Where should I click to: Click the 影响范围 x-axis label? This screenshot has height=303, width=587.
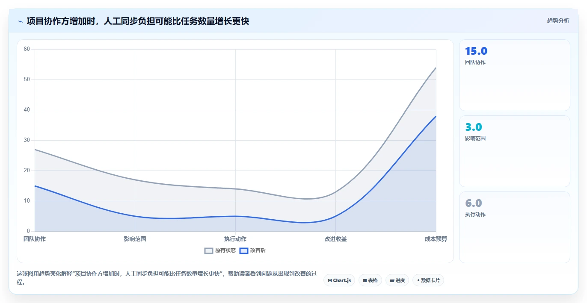coord(135,239)
